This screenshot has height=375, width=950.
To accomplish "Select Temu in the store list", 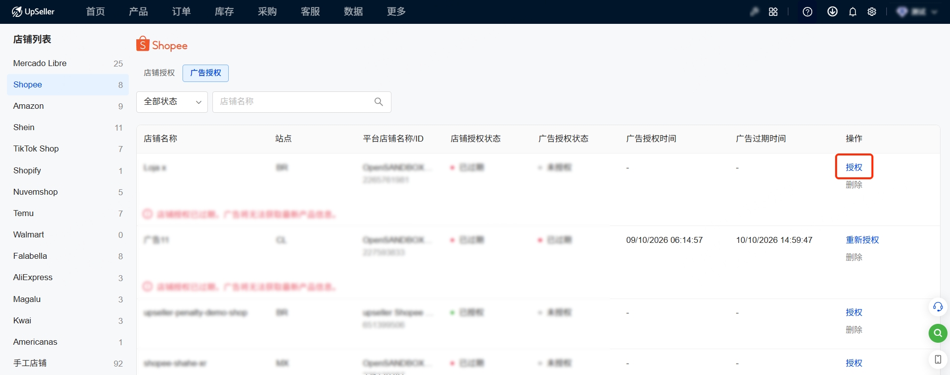I will point(68,213).
